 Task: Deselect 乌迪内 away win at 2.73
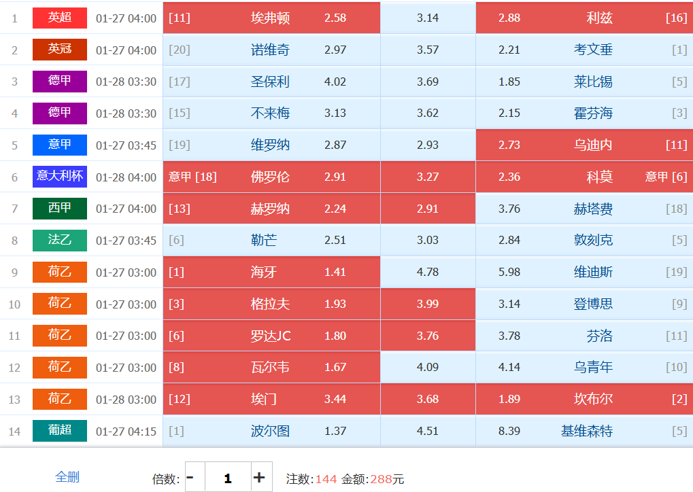(584, 145)
